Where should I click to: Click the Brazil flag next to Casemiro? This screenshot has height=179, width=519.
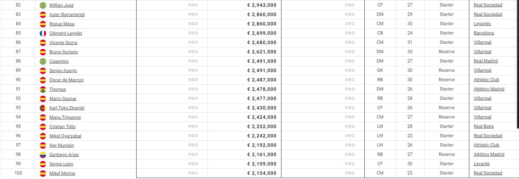43,61
